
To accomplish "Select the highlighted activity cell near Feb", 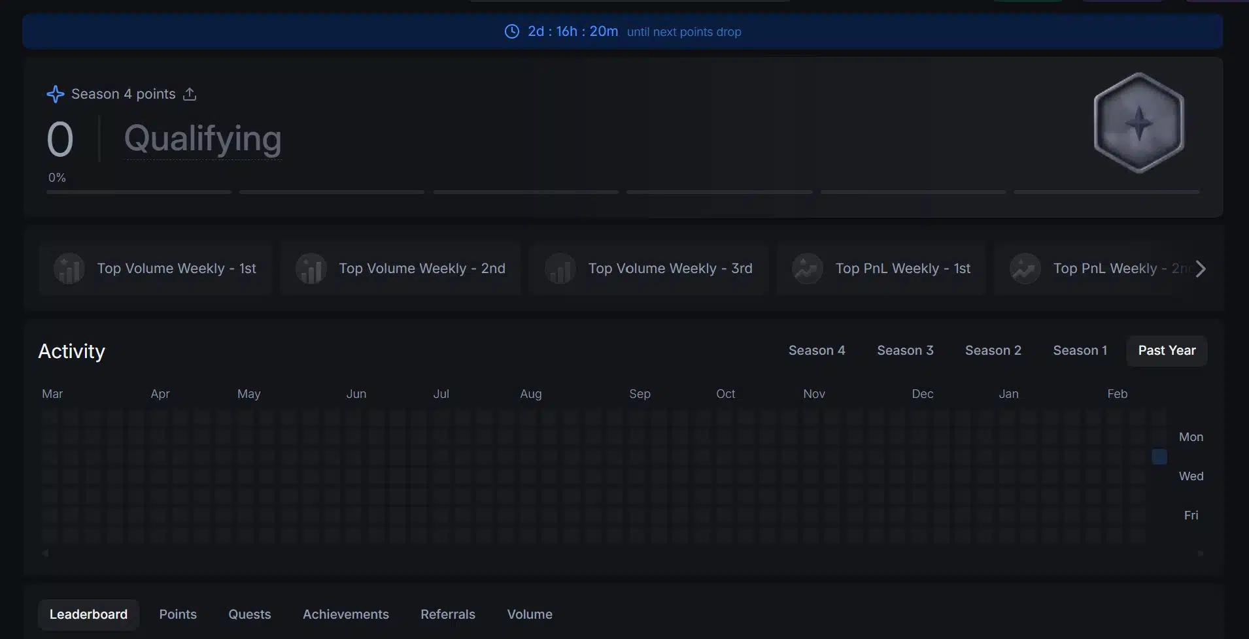I will tap(1159, 457).
